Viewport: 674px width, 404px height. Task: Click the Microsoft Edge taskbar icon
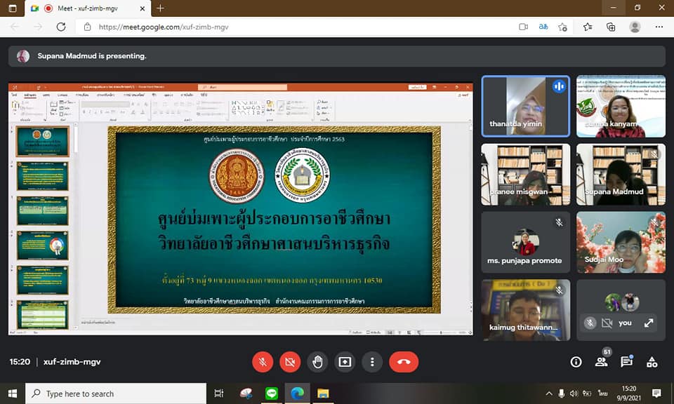[298, 393]
